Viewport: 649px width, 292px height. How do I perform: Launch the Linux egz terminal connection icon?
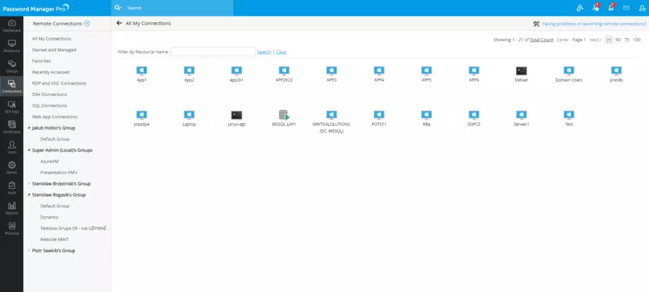(236, 115)
